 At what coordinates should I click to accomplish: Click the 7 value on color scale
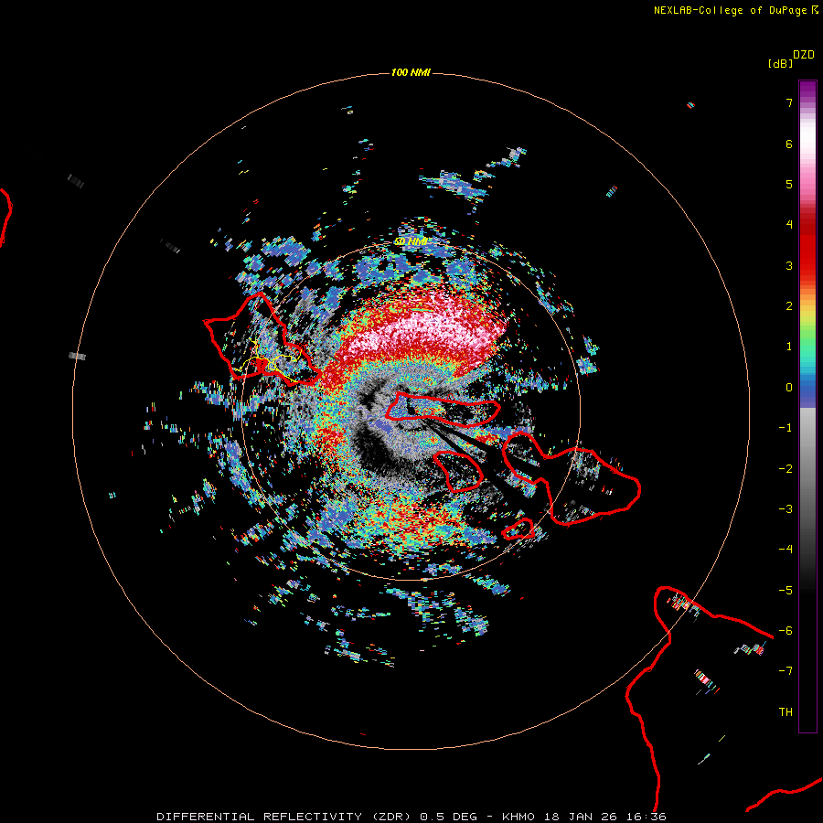[789, 102]
